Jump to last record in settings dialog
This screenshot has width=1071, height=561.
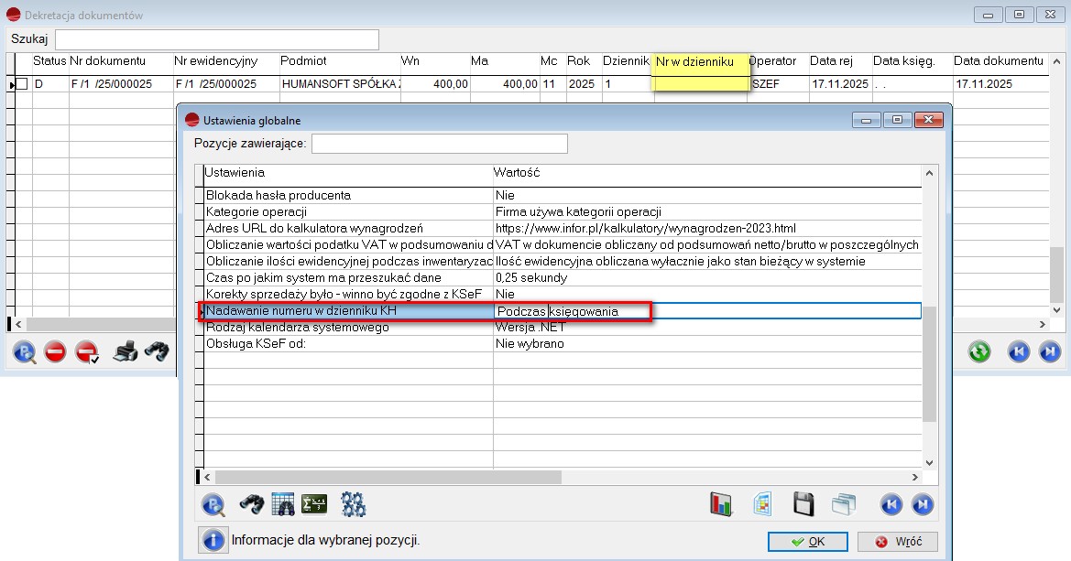923,503
